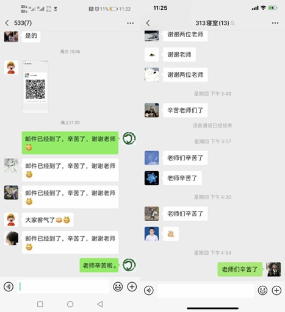Tap polar bear avatar
The image size is (285, 312).
(152, 75)
